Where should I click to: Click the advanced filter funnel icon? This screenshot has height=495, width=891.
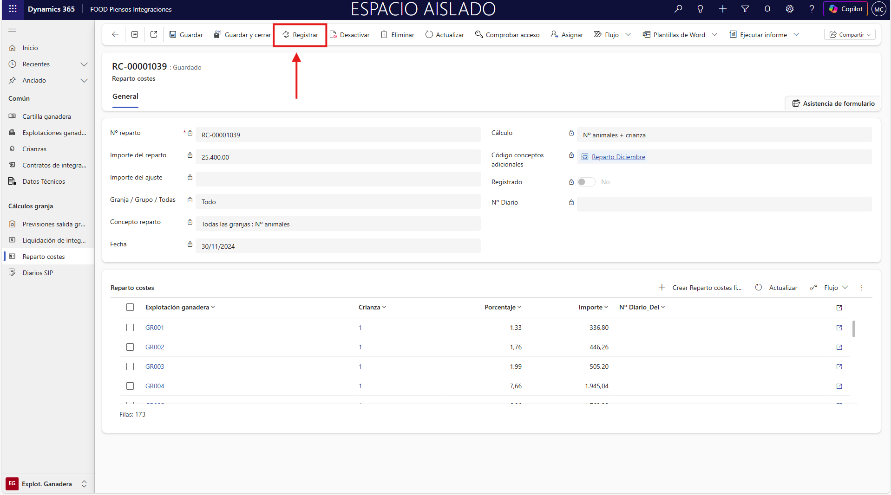(745, 9)
